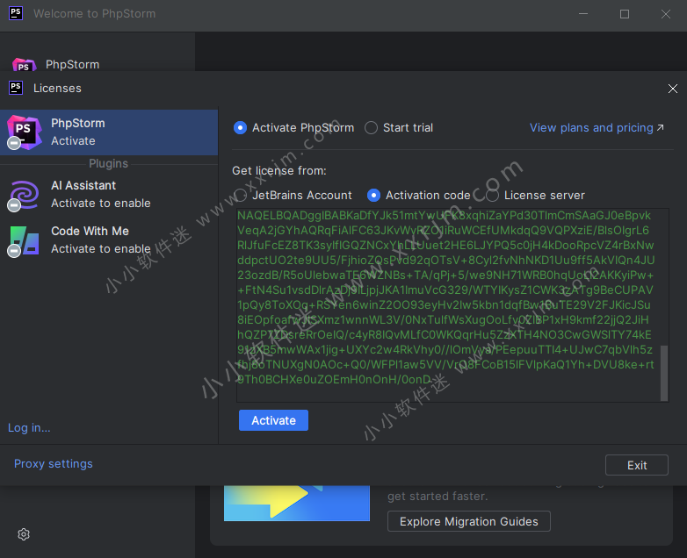687x558 pixels.
Task: Click the 'Get license from:' label
Action: point(279,171)
